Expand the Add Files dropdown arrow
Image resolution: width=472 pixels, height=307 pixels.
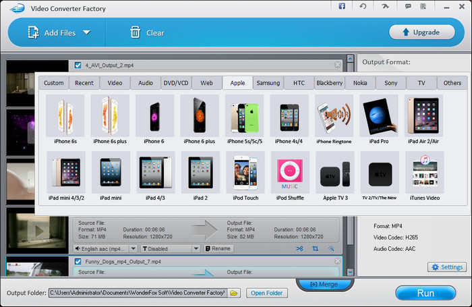click(x=87, y=32)
